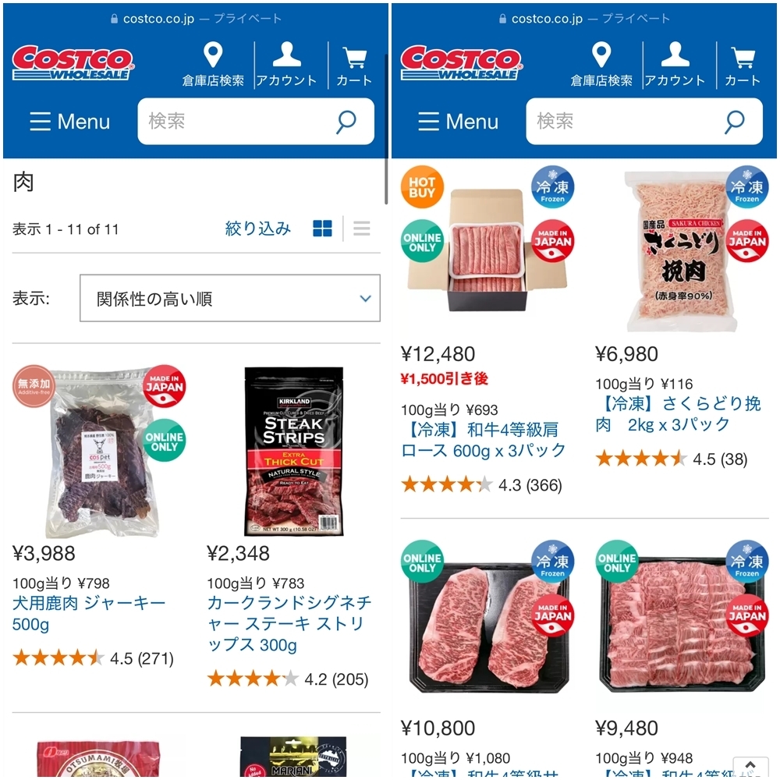Open the Menu hamburger in right screen
This screenshot has height=780, width=780.
click(458, 122)
